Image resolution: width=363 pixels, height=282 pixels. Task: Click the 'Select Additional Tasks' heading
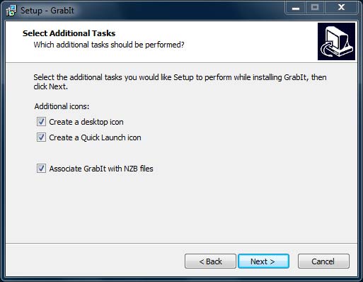click(x=69, y=33)
